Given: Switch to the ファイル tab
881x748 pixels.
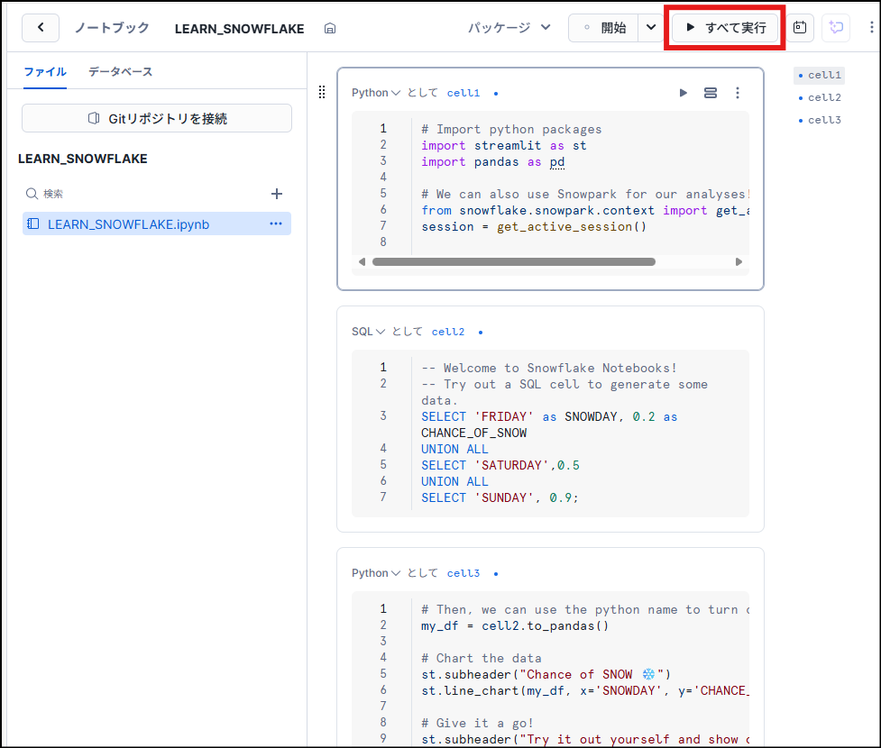Looking at the screenshot, I should (45, 72).
